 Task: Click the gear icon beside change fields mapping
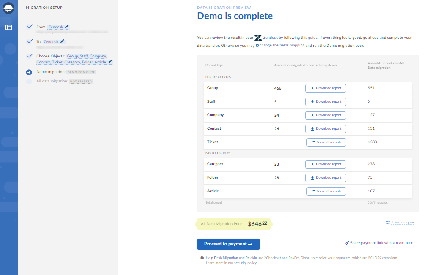[x=257, y=45]
